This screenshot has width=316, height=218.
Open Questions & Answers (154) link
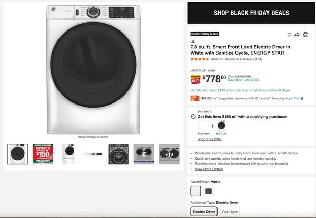(243, 59)
